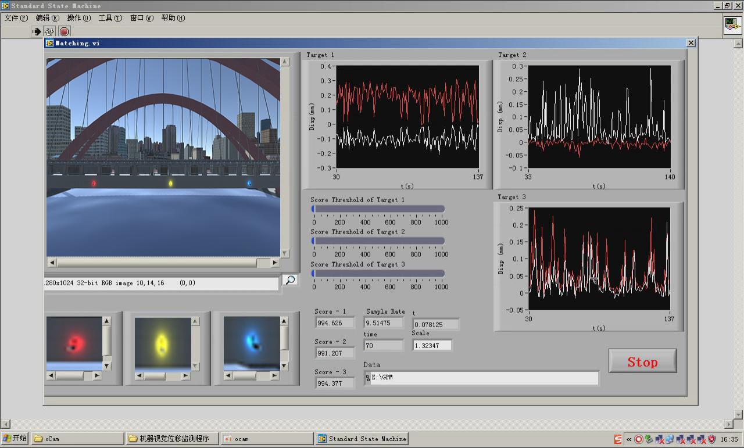Click the Run arrow in the toolbar
Viewport: 744px width, 448px height.
pyautogui.click(x=37, y=31)
